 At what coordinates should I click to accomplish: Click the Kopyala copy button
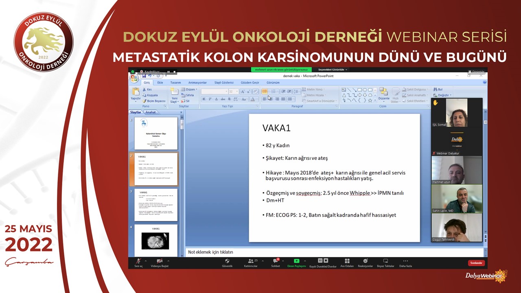coord(152,95)
